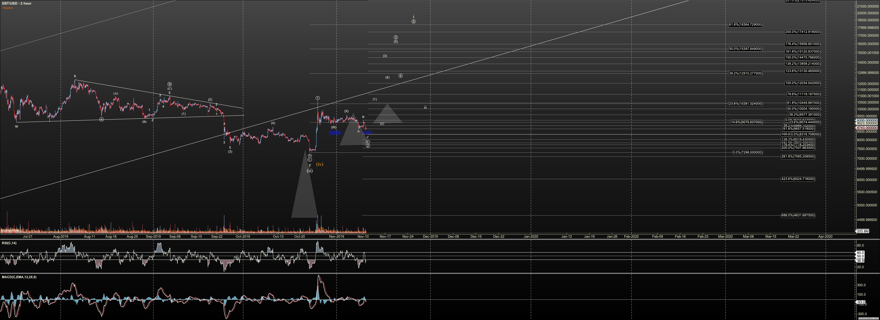
Task: Select the 'ii' wave label near Dec-2019
Action: [425, 107]
